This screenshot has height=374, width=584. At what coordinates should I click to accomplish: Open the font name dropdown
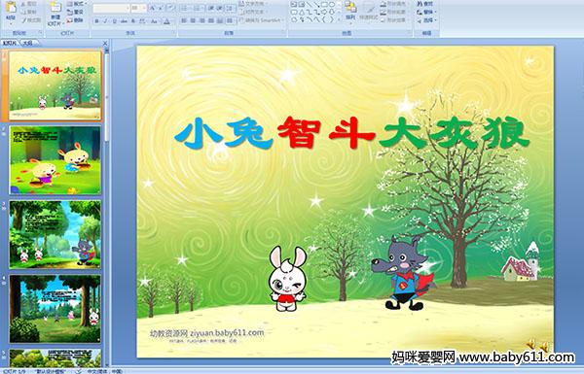[111, 8]
